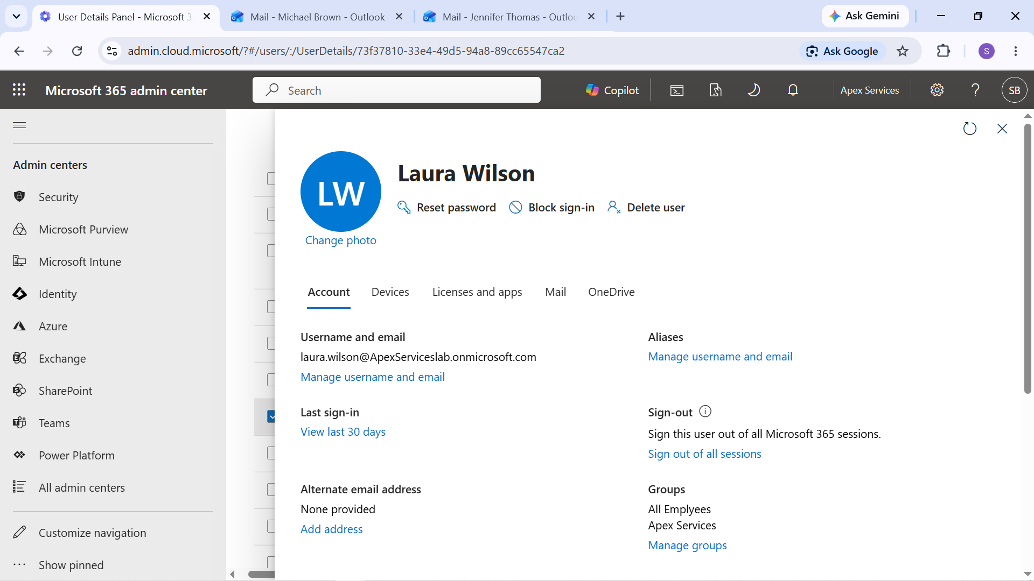Switch to the OneDrive tab
Image resolution: width=1034 pixels, height=581 pixels.
pos(611,292)
